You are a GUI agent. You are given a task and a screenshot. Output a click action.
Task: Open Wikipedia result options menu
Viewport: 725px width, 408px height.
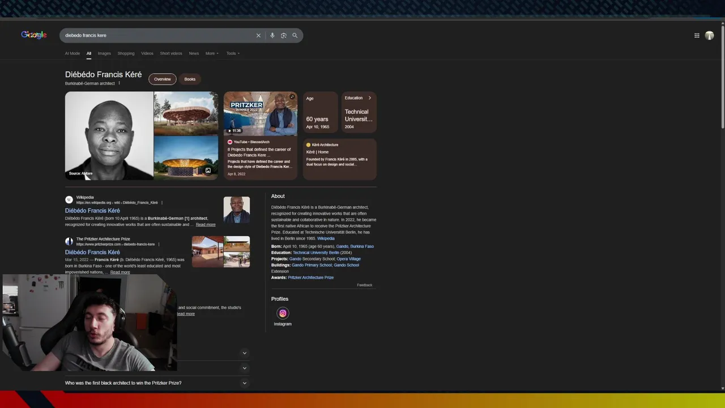pyautogui.click(x=162, y=202)
